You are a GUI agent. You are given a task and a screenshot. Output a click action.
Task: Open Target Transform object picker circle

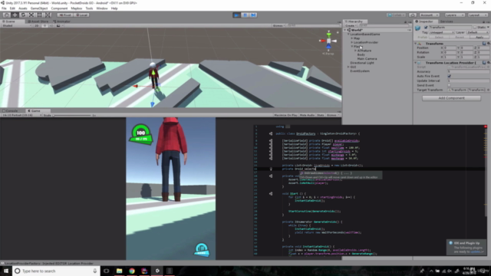tap(488, 90)
